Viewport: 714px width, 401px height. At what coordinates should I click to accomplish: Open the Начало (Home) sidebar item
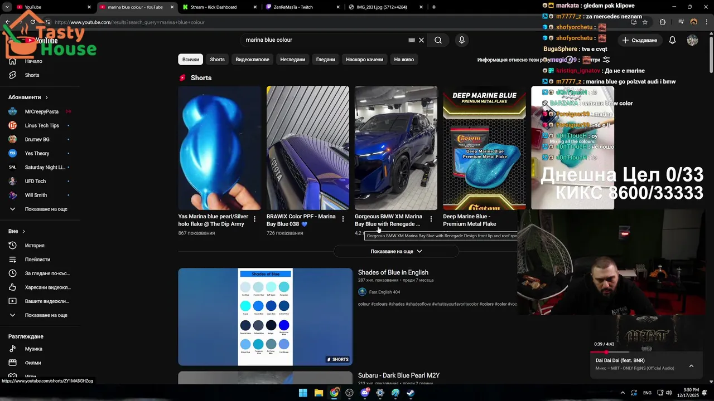[x=33, y=61]
